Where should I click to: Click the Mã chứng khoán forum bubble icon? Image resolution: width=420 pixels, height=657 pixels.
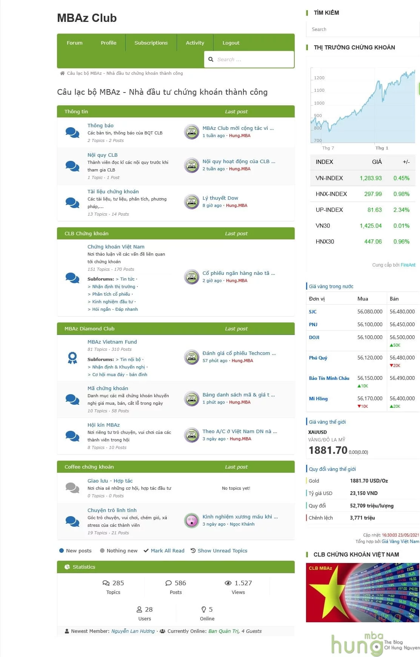click(72, 399)
